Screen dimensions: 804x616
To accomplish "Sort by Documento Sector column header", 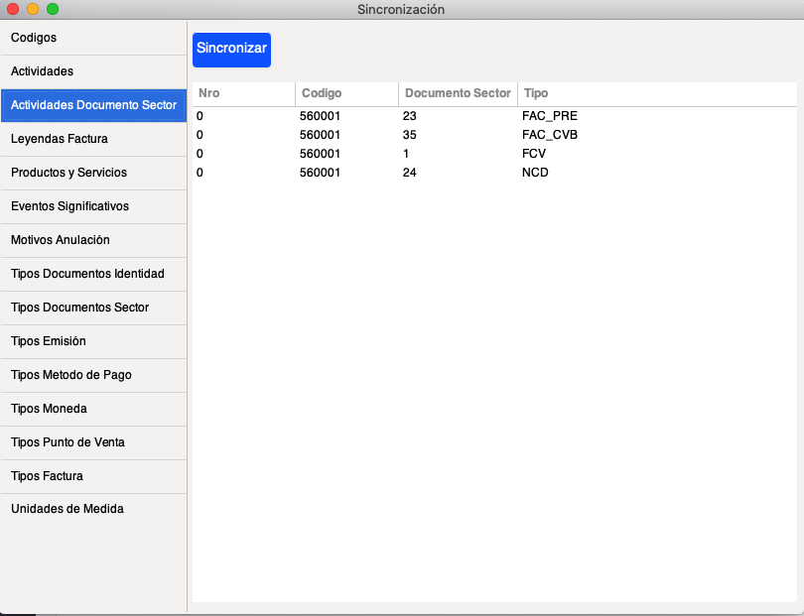I will 458,93.
